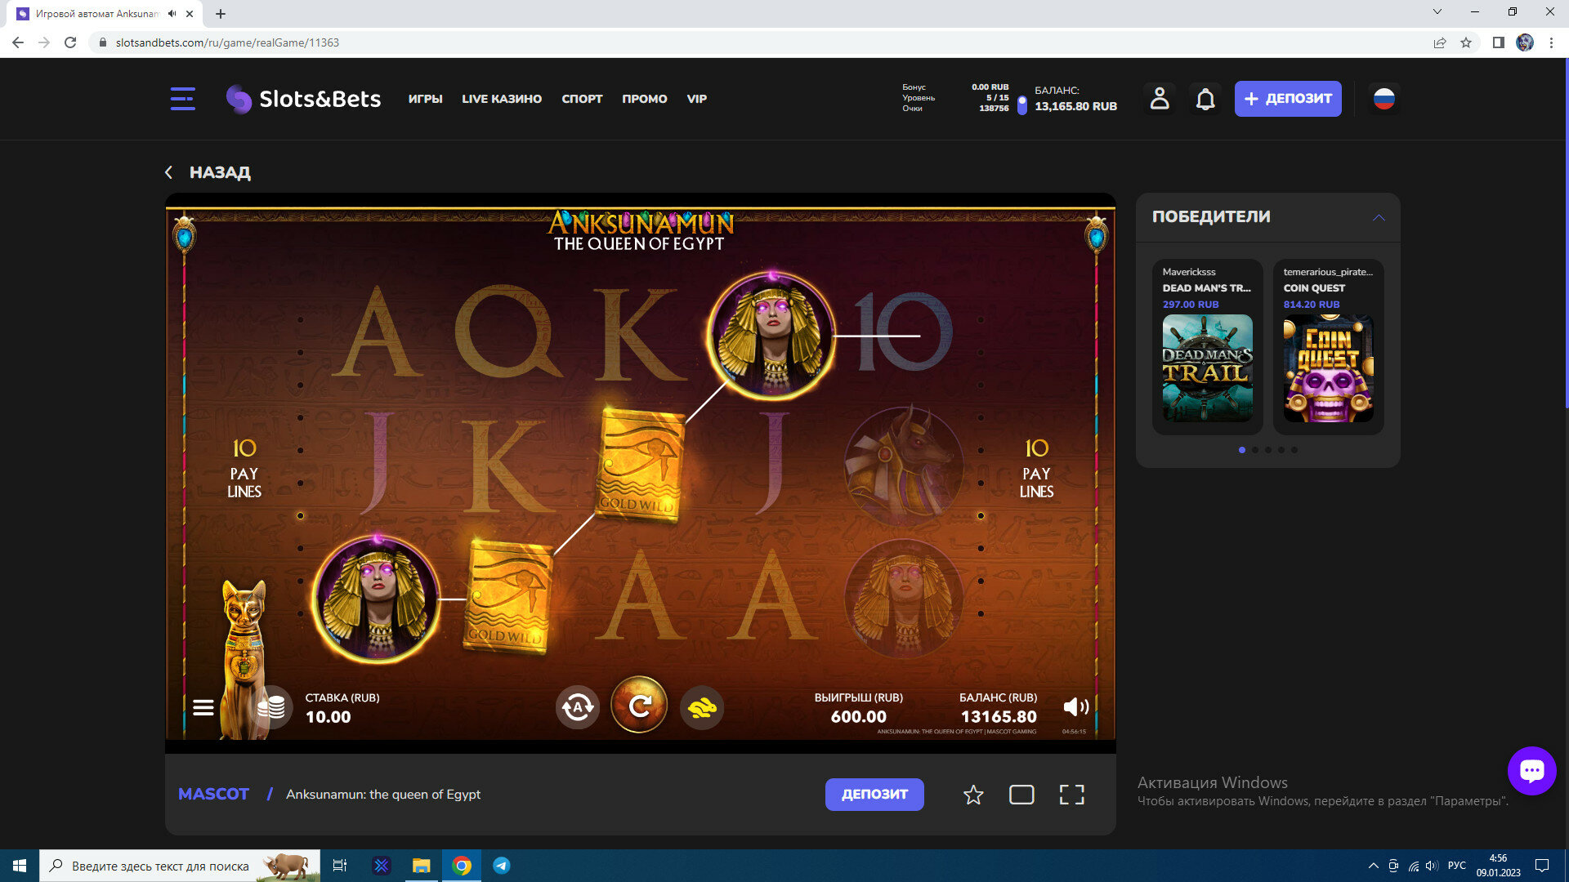
Task: Switch game to theater view mode
Action: pyautogui.click(x=1021, y=795)
